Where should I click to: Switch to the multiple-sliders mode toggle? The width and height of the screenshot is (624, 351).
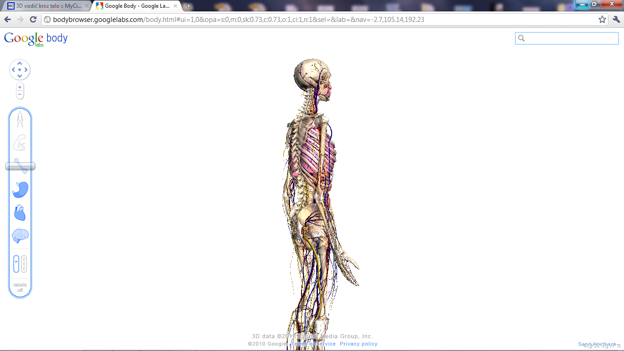pyautogui.click(x=24, y=264)
